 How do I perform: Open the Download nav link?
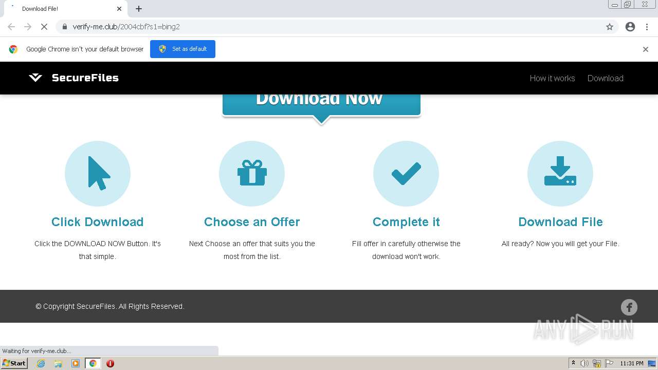605,78
